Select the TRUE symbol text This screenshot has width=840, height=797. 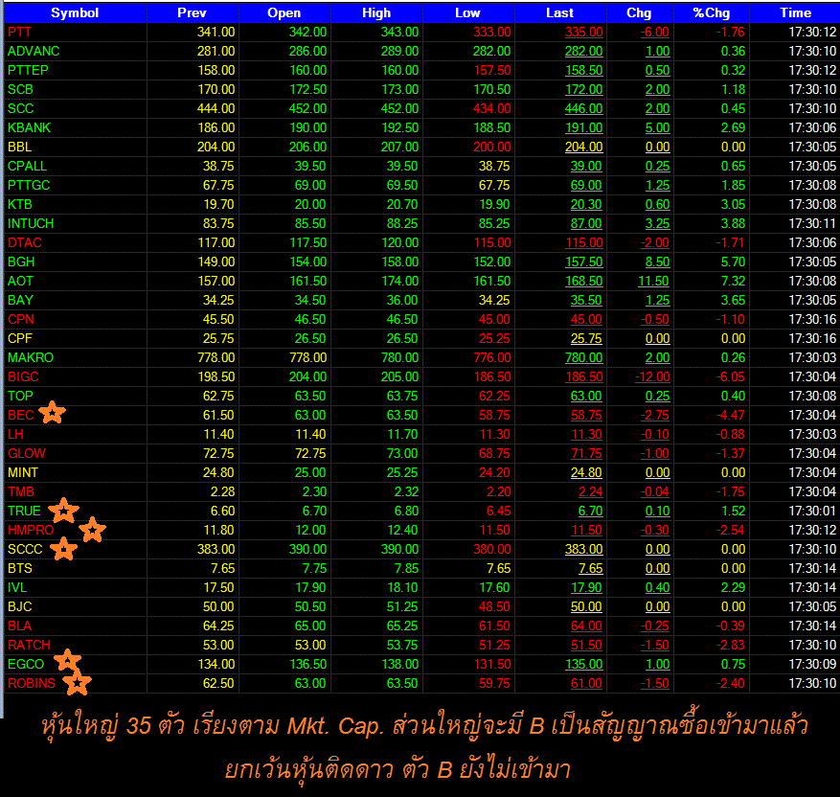click(24, 511)
